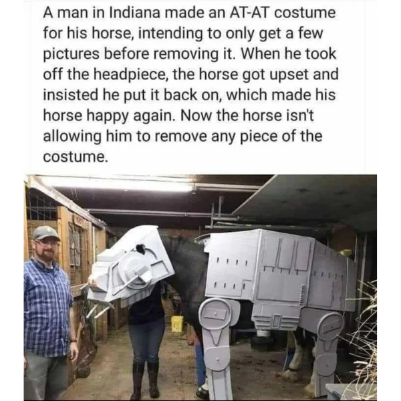Click the round cannon disc on headpiece
401x401 pixels.
(x=135, y=273)
